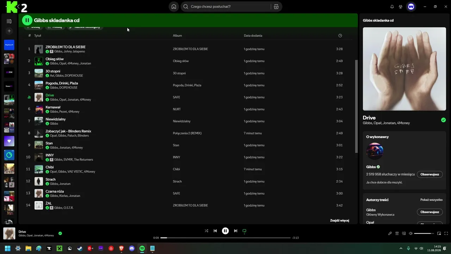451x254 pixels.
Task: Open the Friend Activity icon
Action: [401, 7]
